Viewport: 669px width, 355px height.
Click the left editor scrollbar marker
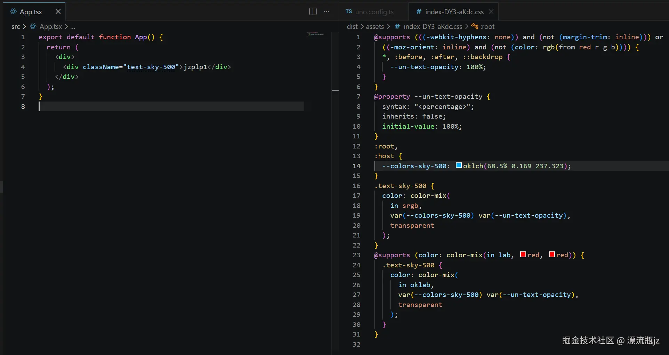click(x=335, y=90)
